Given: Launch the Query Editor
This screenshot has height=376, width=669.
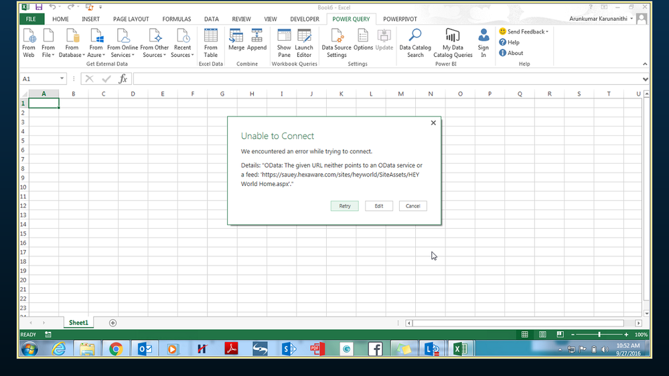Looking at the screenshot, I should (x=304, y=43).
